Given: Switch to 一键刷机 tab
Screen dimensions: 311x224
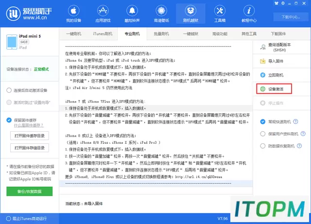Looking at the screenshot, I should click(x=73, y=34).
